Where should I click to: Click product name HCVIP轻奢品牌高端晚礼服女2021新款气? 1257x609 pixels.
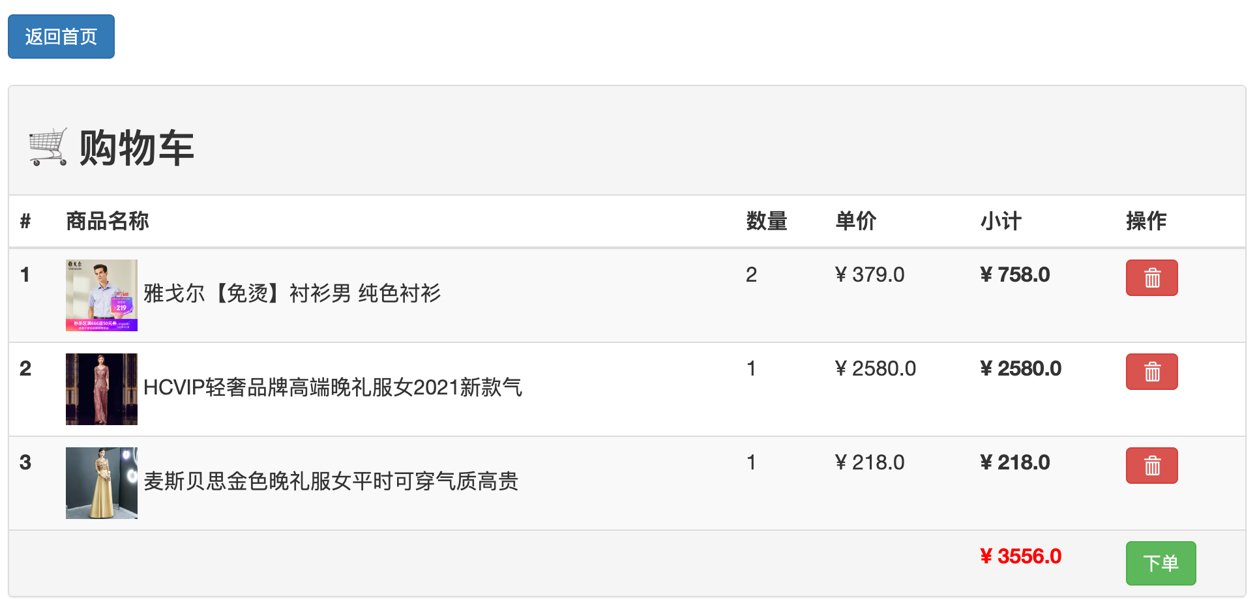(x=333, y=387)
